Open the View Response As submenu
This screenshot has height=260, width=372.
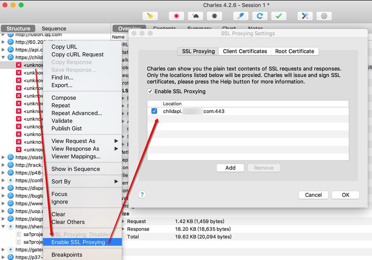[83, 149]
